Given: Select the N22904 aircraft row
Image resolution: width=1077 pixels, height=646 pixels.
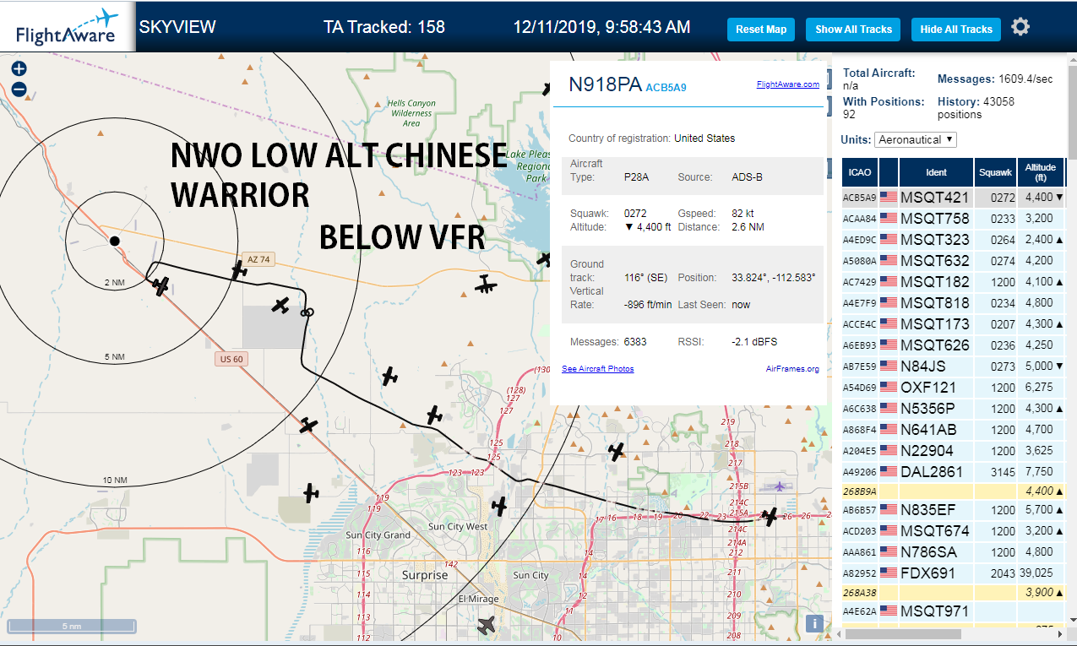Looking at the screenshot, I should 954,451.
